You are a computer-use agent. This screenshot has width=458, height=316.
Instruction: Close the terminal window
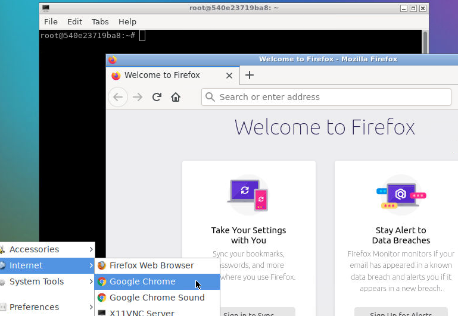click(x=423, y=8)
